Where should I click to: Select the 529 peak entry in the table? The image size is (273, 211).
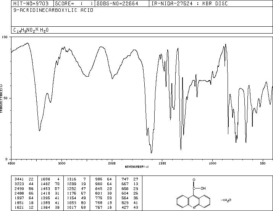(130, 203)
